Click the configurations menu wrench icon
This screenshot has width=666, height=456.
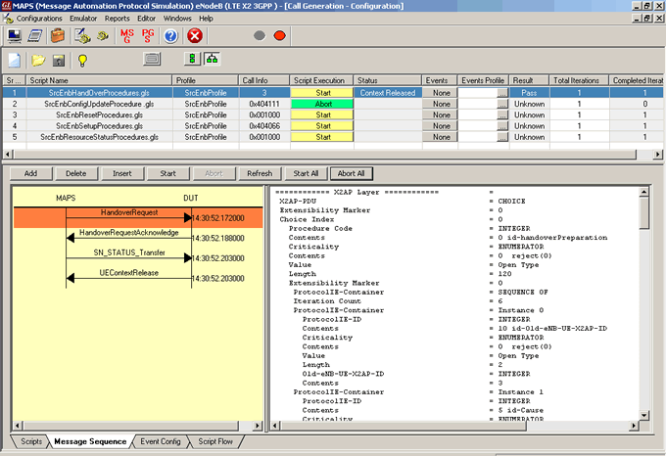(8, 19)
